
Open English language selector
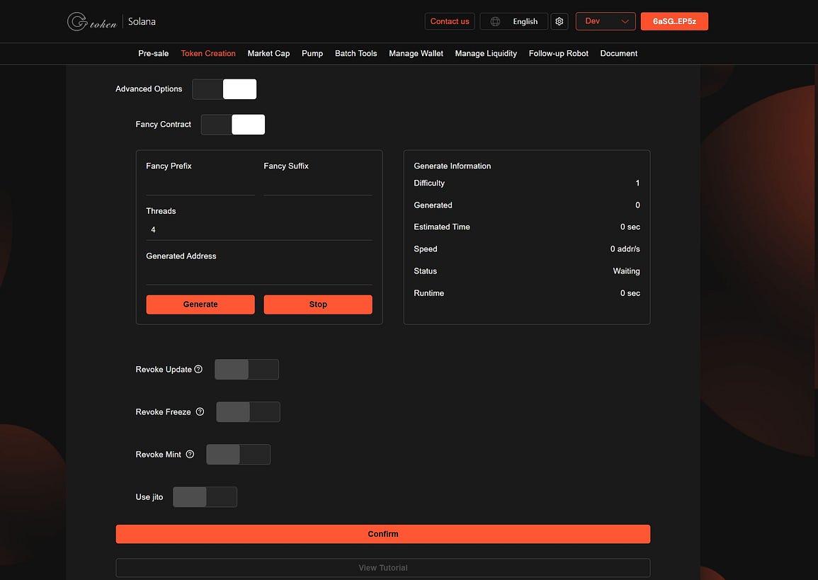pyautogui.click(x=514, y=21)
